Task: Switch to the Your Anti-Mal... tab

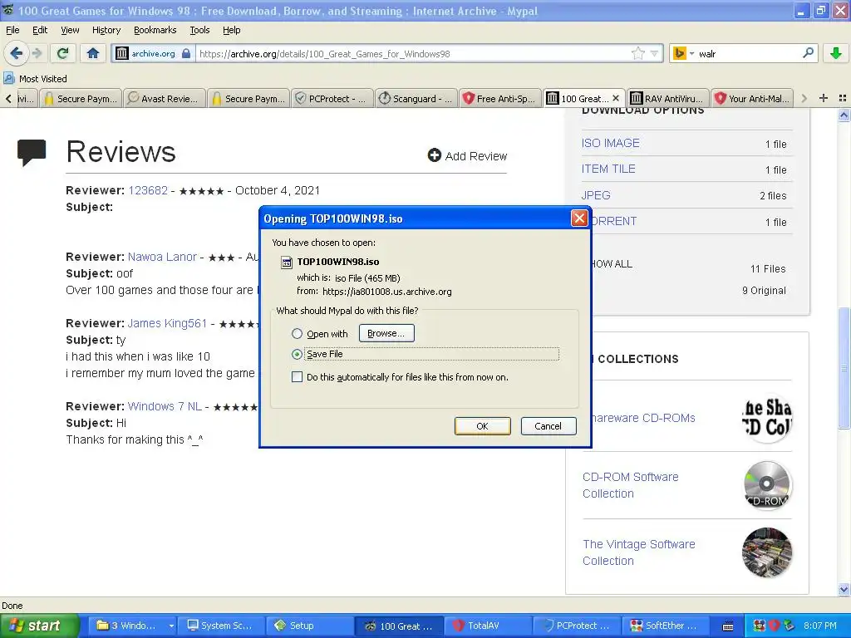Action: coord(752,98)
